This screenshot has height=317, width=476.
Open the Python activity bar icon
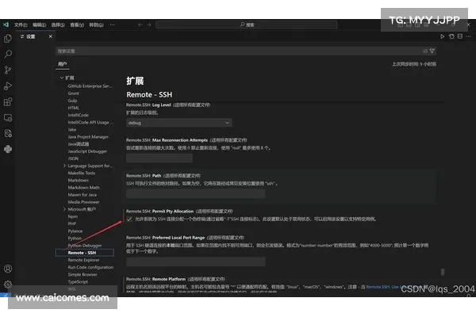[x=8, y=149]
